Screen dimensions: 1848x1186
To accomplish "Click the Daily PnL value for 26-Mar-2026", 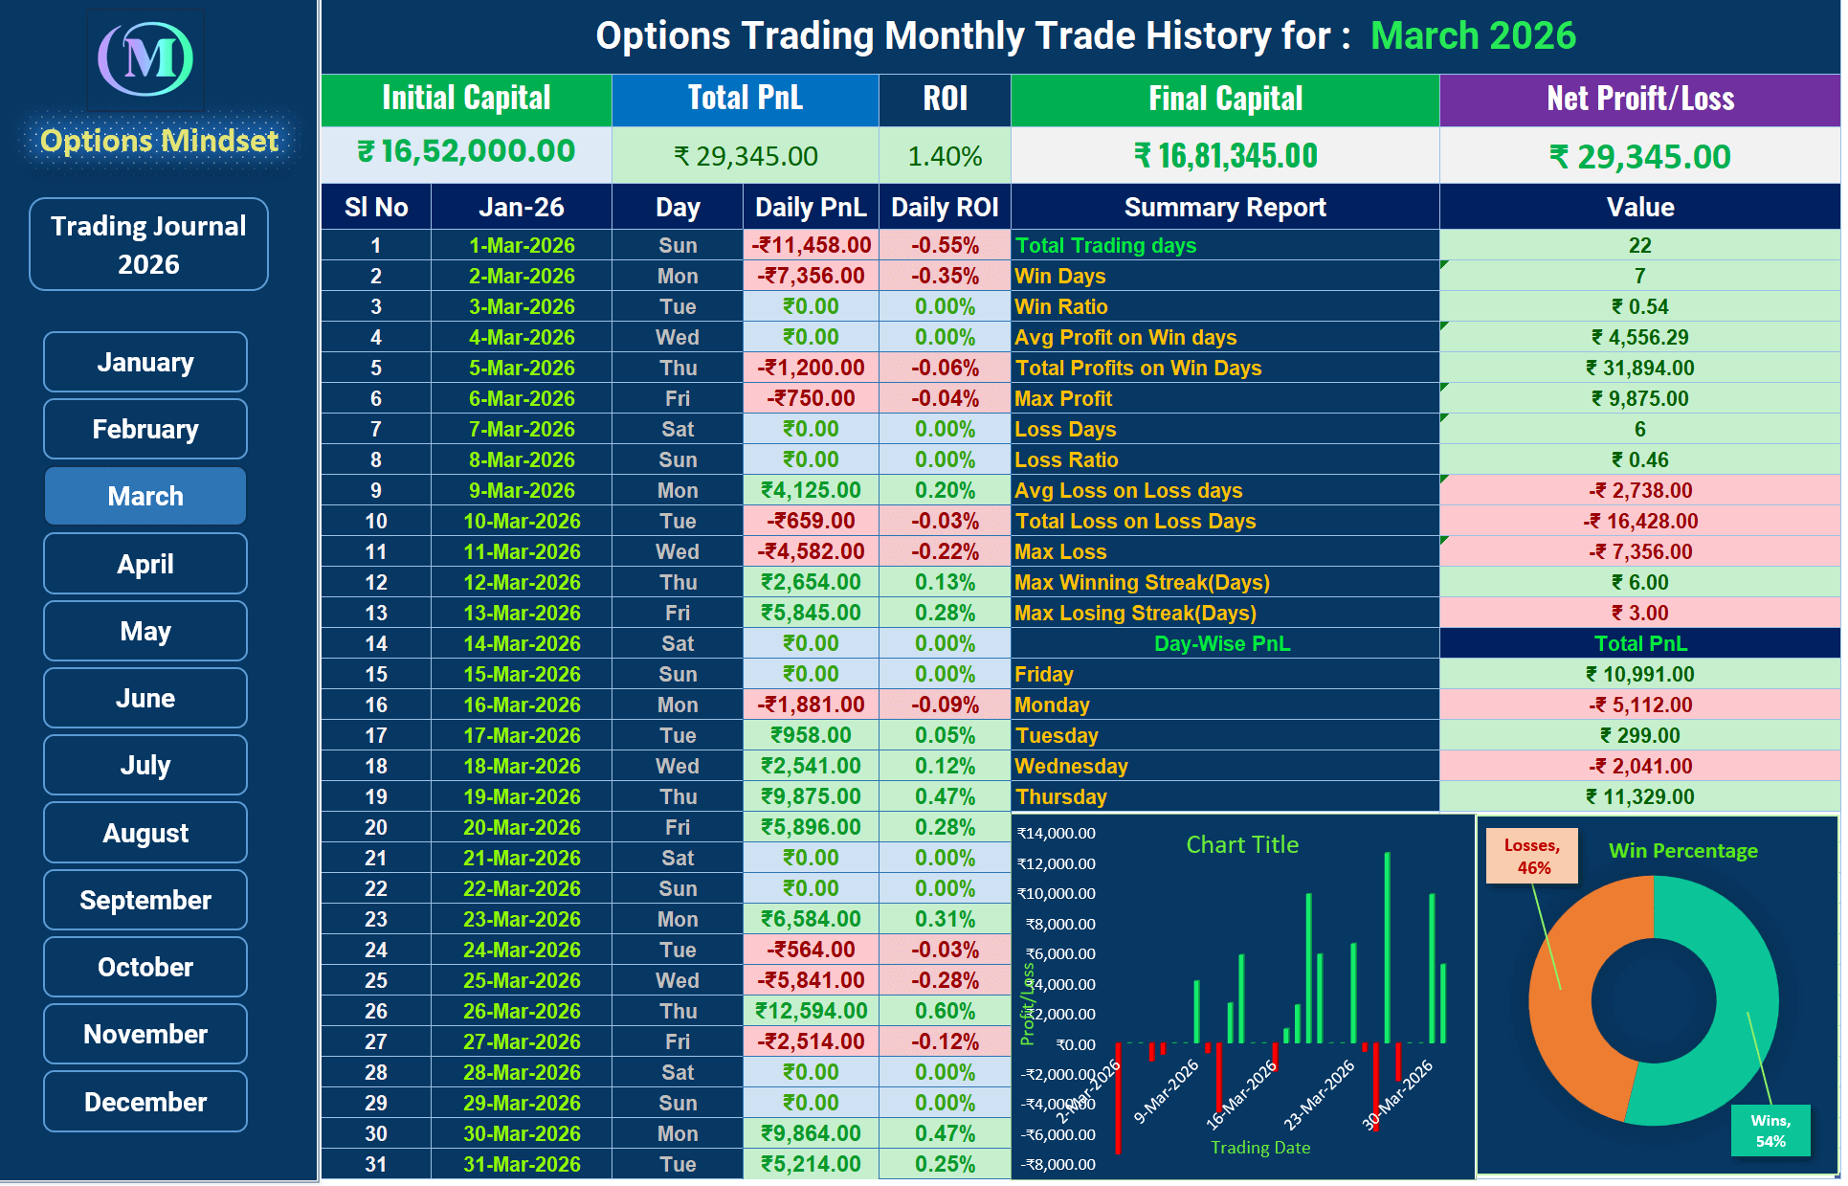I will (x=810, y=1011).
